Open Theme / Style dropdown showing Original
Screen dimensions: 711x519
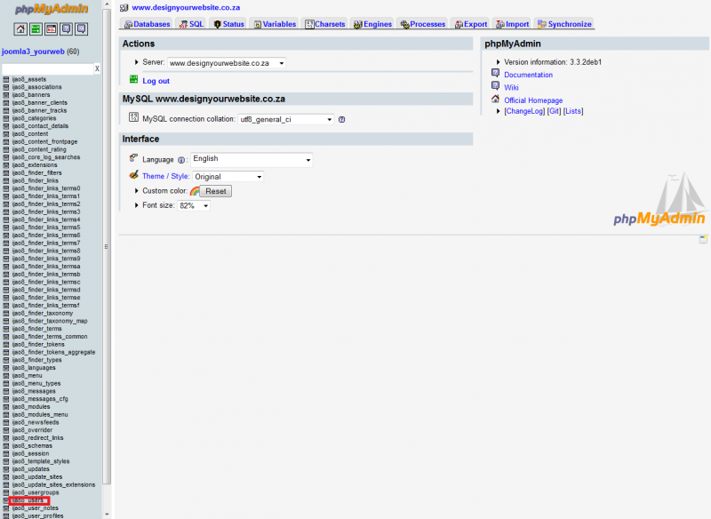[228, 176]
